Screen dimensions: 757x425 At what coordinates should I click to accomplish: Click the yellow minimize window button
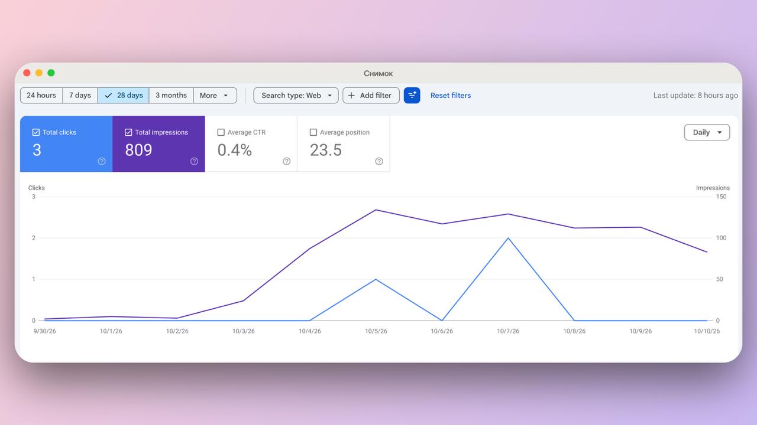click(39, 73)
